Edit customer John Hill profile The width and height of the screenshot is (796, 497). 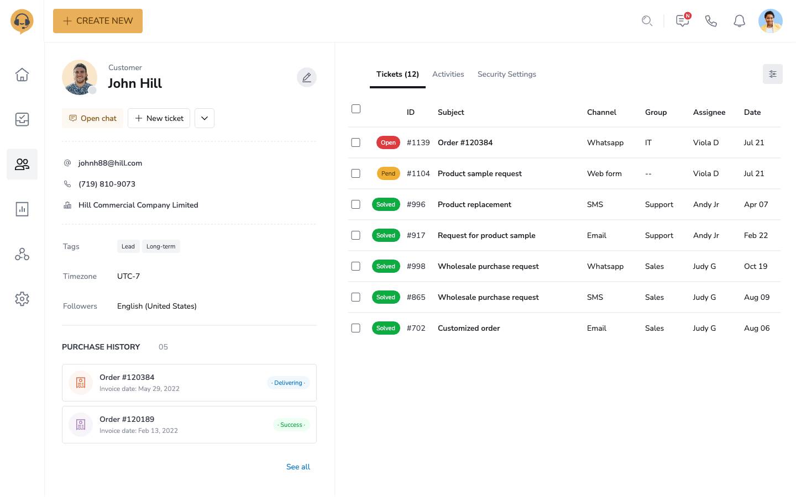[307, 77]
